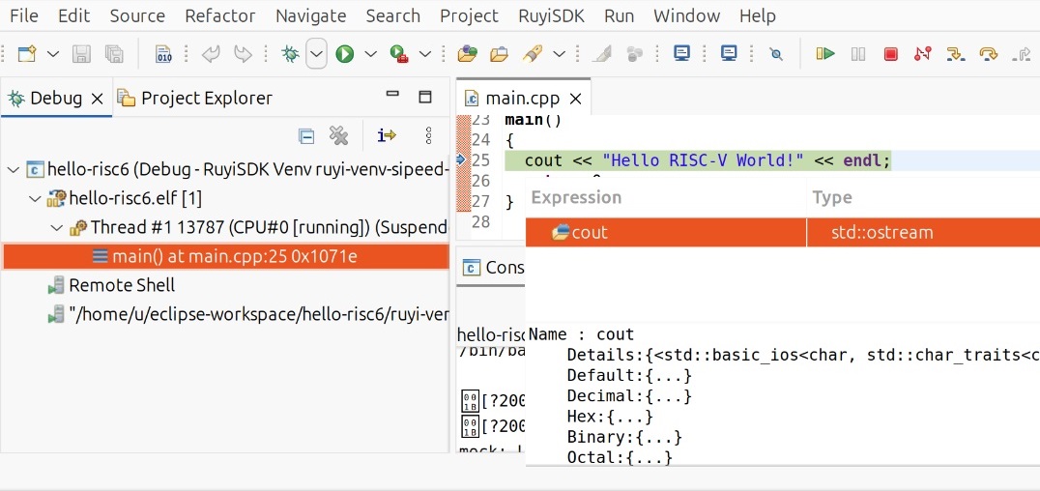Select main() at main.cpp:25 stack frame

click(x=225, y=256)
